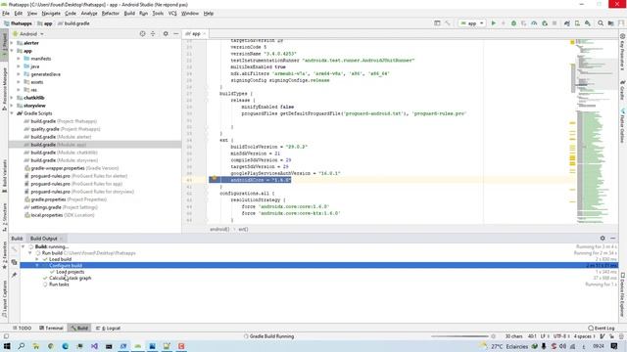Select the app run configuration dropdown

pyautogui.click(x=472, y=23)
